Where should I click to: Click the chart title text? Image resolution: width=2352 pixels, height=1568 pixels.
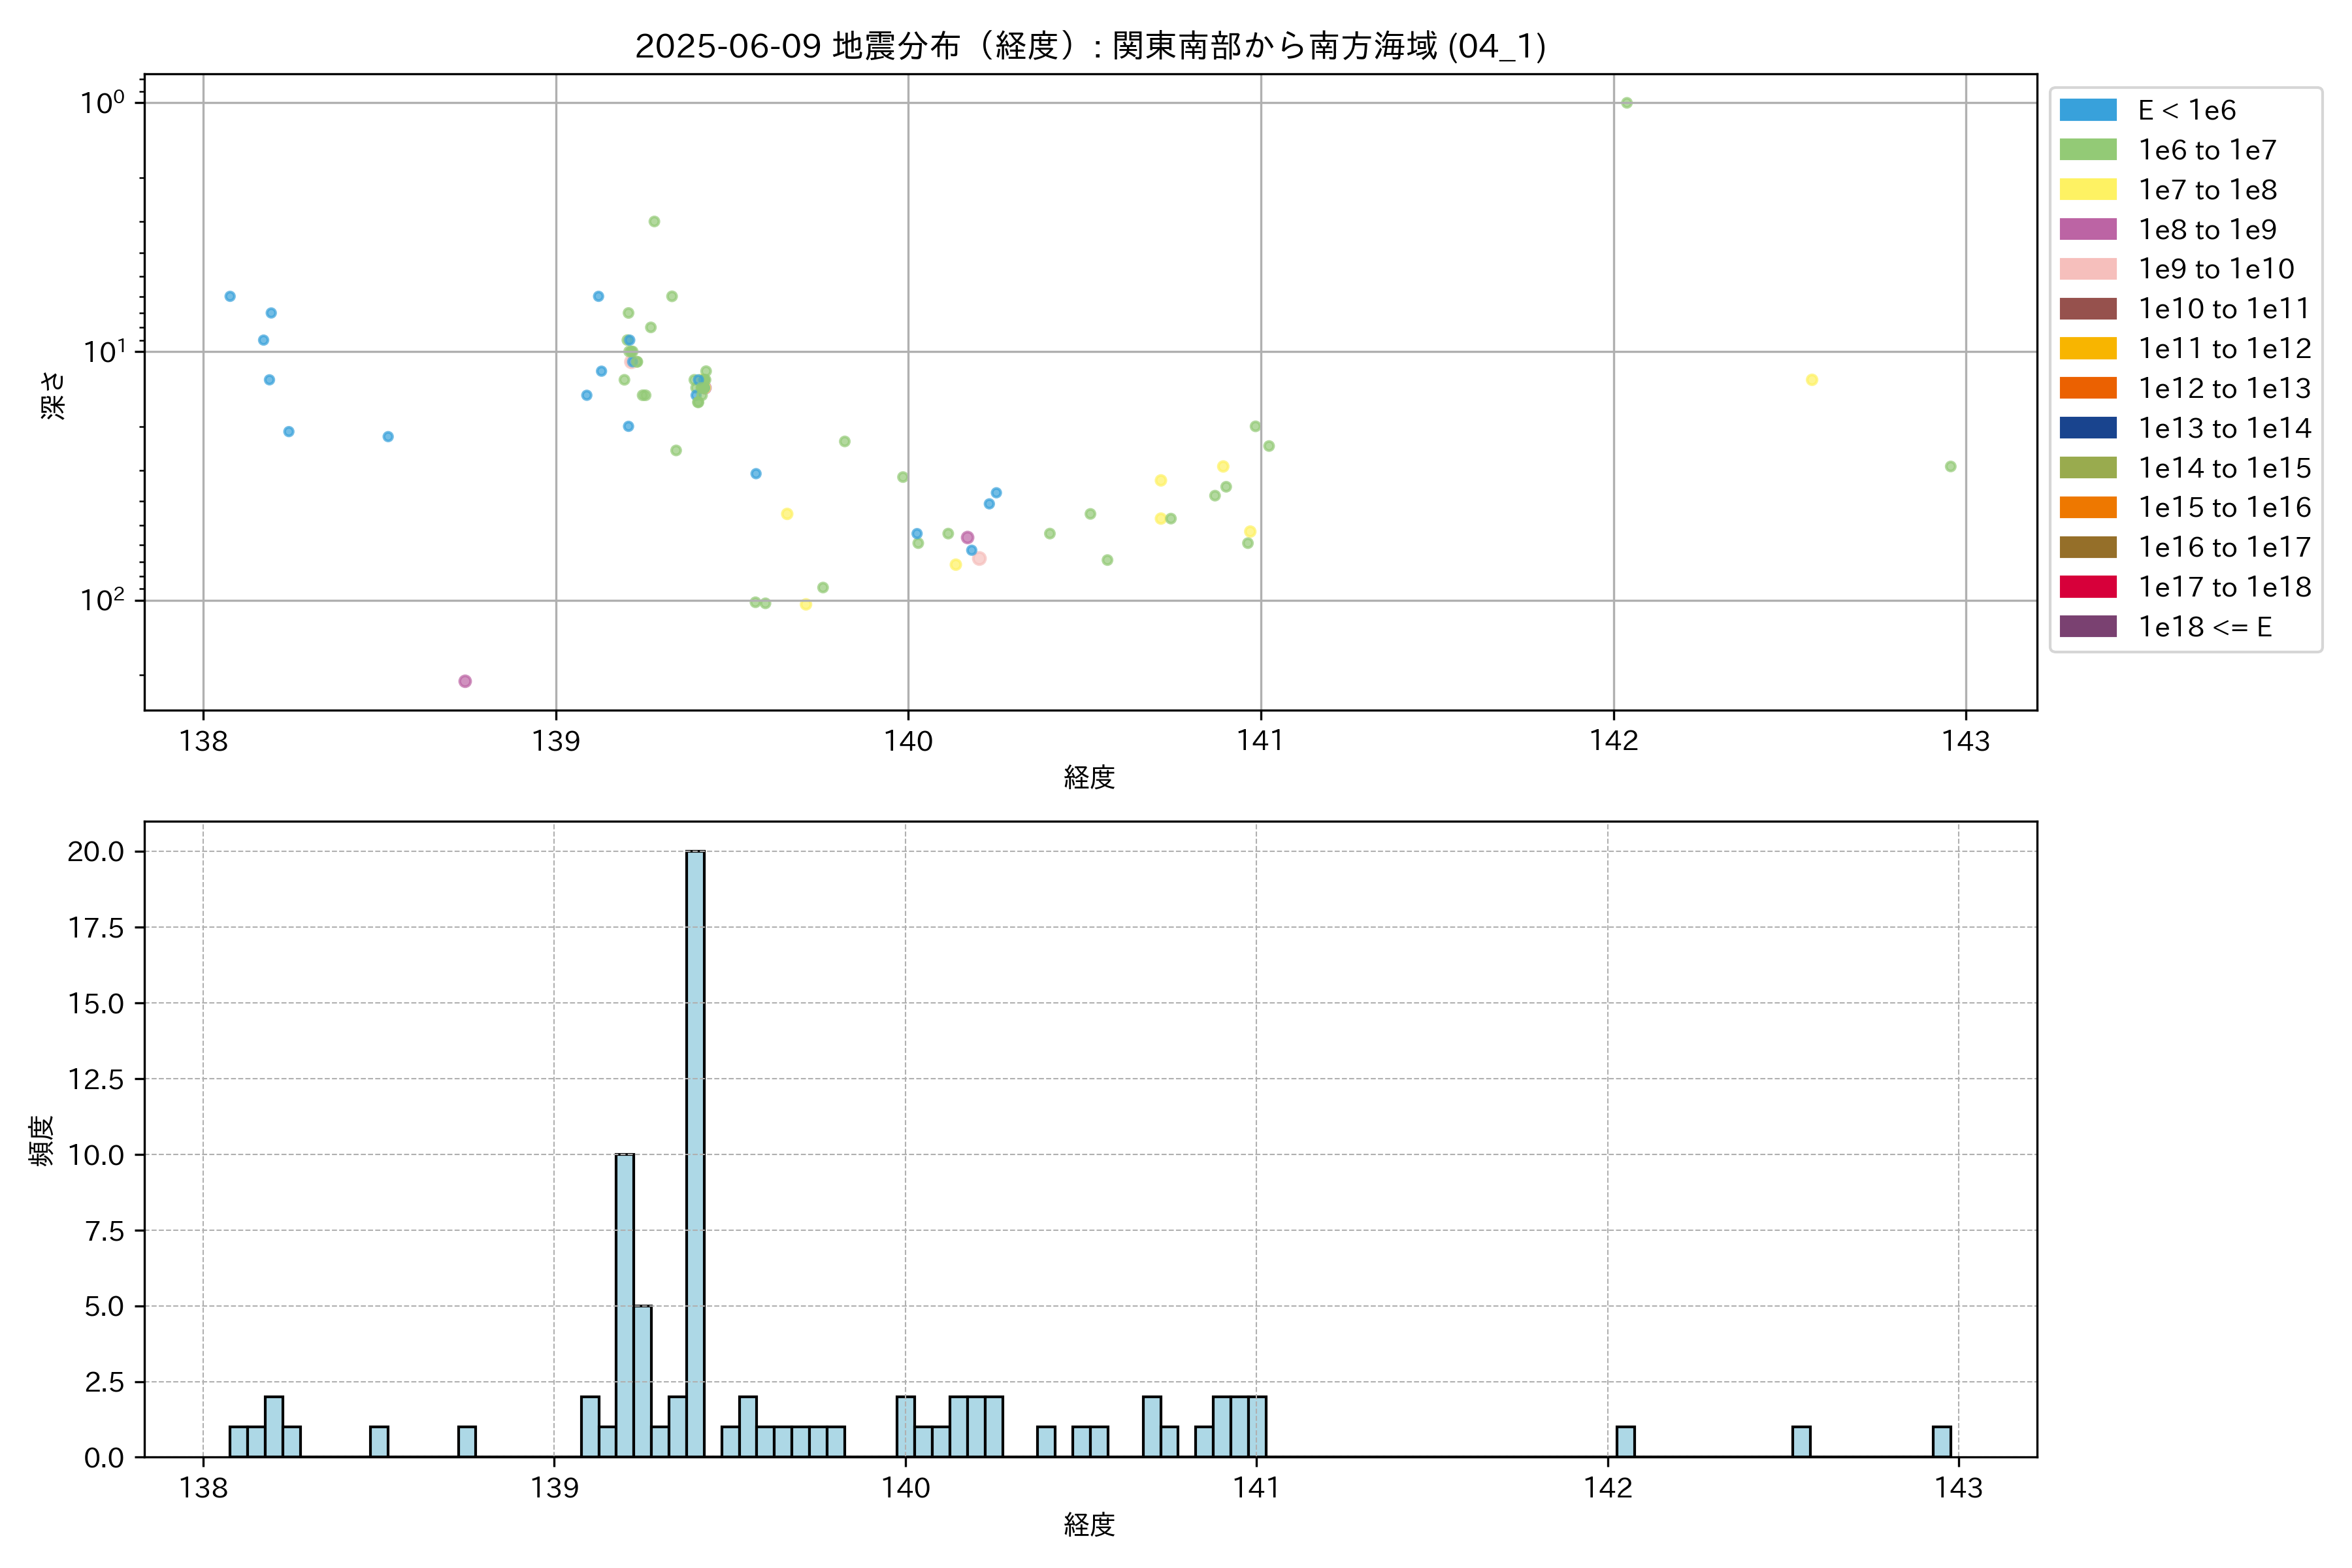pyautogui.click(x=1090, y=46)
